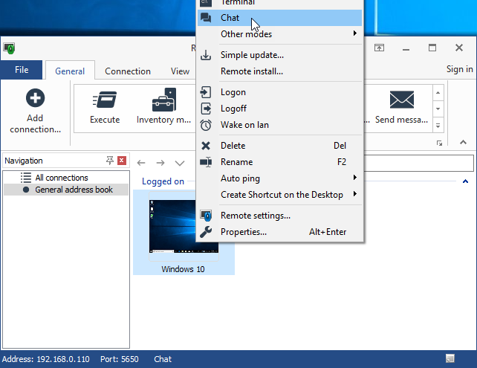
Task: Click the Properties wrench icon
Action: pyautogui.click(x=206, y=232)
